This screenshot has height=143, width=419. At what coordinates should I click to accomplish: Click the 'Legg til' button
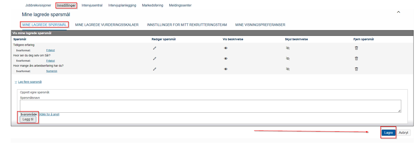point(28,119)
